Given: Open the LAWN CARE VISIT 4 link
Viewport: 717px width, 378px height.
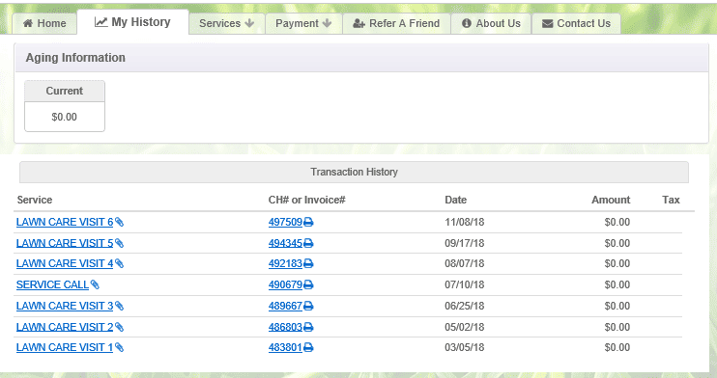Looking at the screenshot, I should coord(65,264).
